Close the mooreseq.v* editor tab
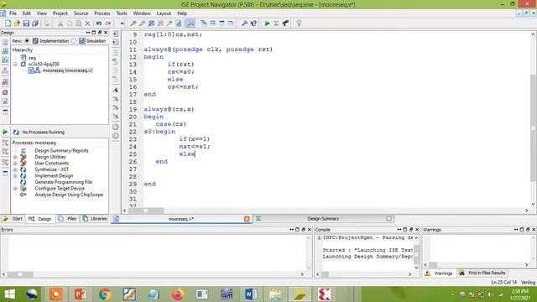Viewport: 537px width, 302px height. [x=247, y=219]
